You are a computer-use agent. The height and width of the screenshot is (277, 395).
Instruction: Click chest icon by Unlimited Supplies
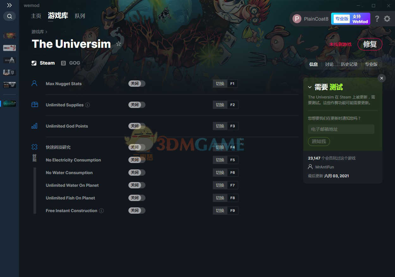34,104
